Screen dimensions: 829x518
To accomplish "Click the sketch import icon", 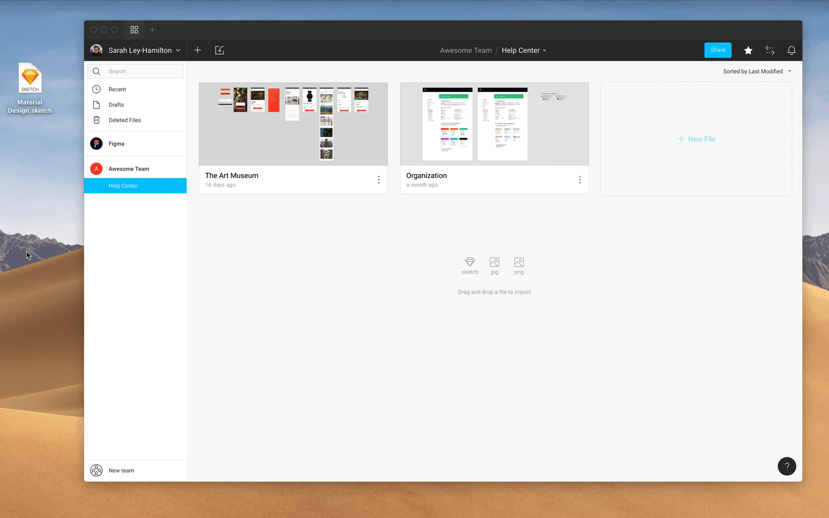I will click(x=470, y=262).
